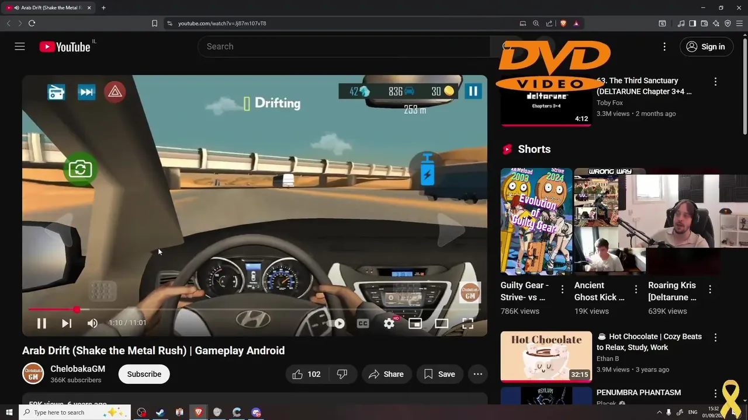Sign in to YouTube
The width and height of the screenshot is (748, 420).
click(x=706, y=47)
